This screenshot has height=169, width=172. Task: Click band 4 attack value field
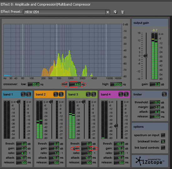tap(119, 158)
